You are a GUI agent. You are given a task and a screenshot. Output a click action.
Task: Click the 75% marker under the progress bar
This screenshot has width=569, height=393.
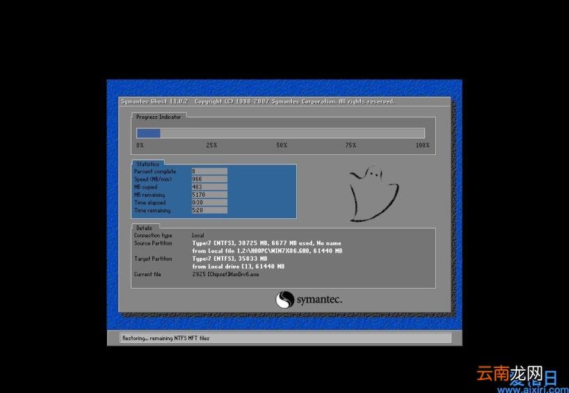351,145
